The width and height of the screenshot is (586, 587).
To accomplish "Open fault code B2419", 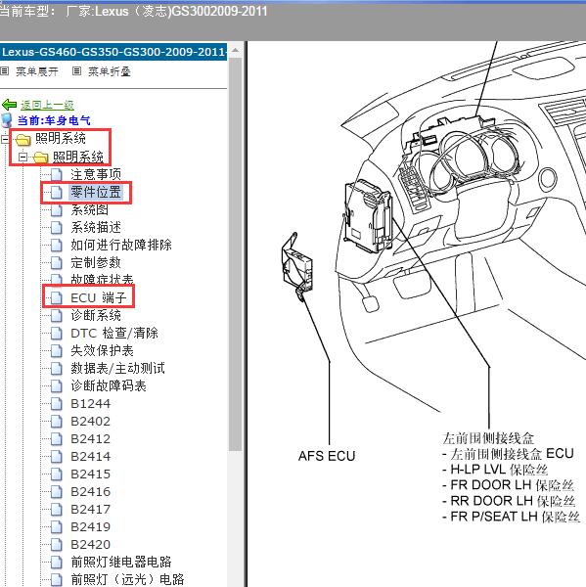I will point(90,526).
